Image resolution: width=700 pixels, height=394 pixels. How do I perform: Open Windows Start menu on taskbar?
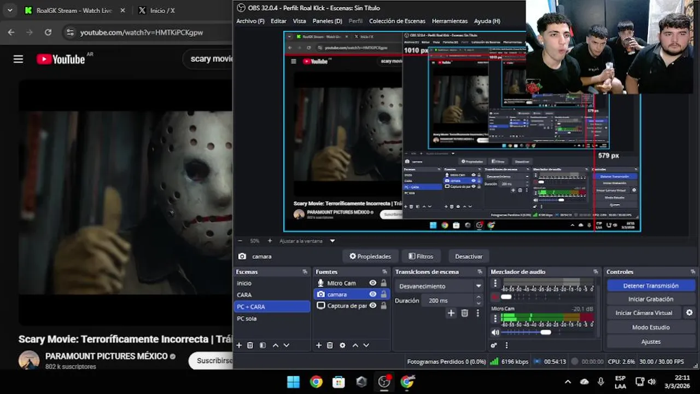point(293,381)
